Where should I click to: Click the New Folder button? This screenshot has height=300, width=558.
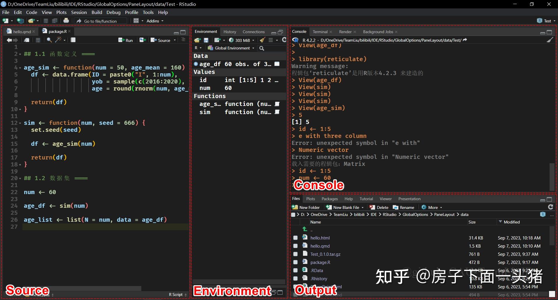pyautogui.click(x=306, y=207)
